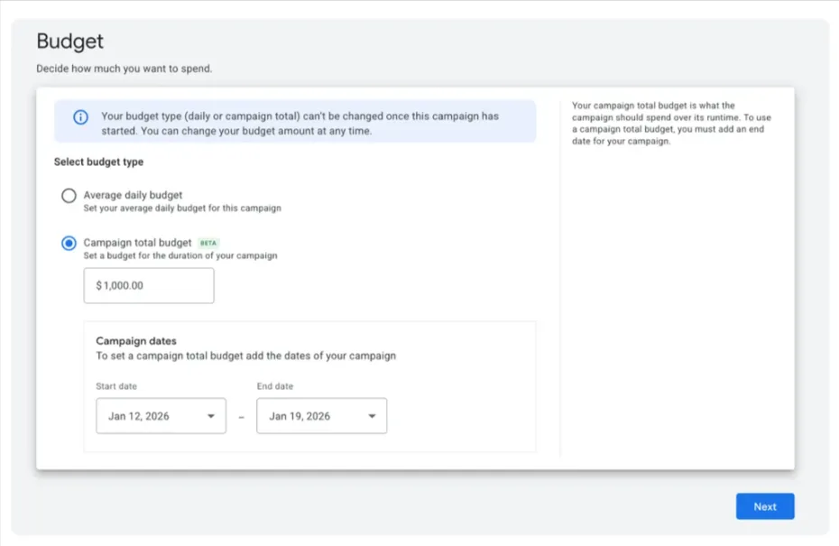
Task: Click the 'Select budget type' label
Action: click(x=98, y=162)
